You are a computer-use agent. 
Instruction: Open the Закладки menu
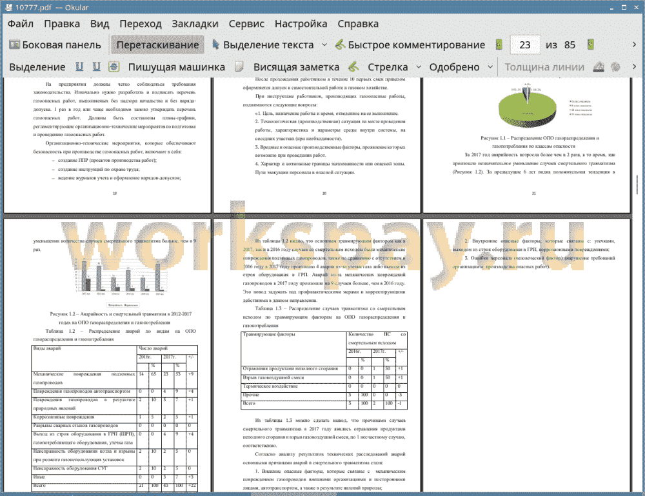click(195, 24)
